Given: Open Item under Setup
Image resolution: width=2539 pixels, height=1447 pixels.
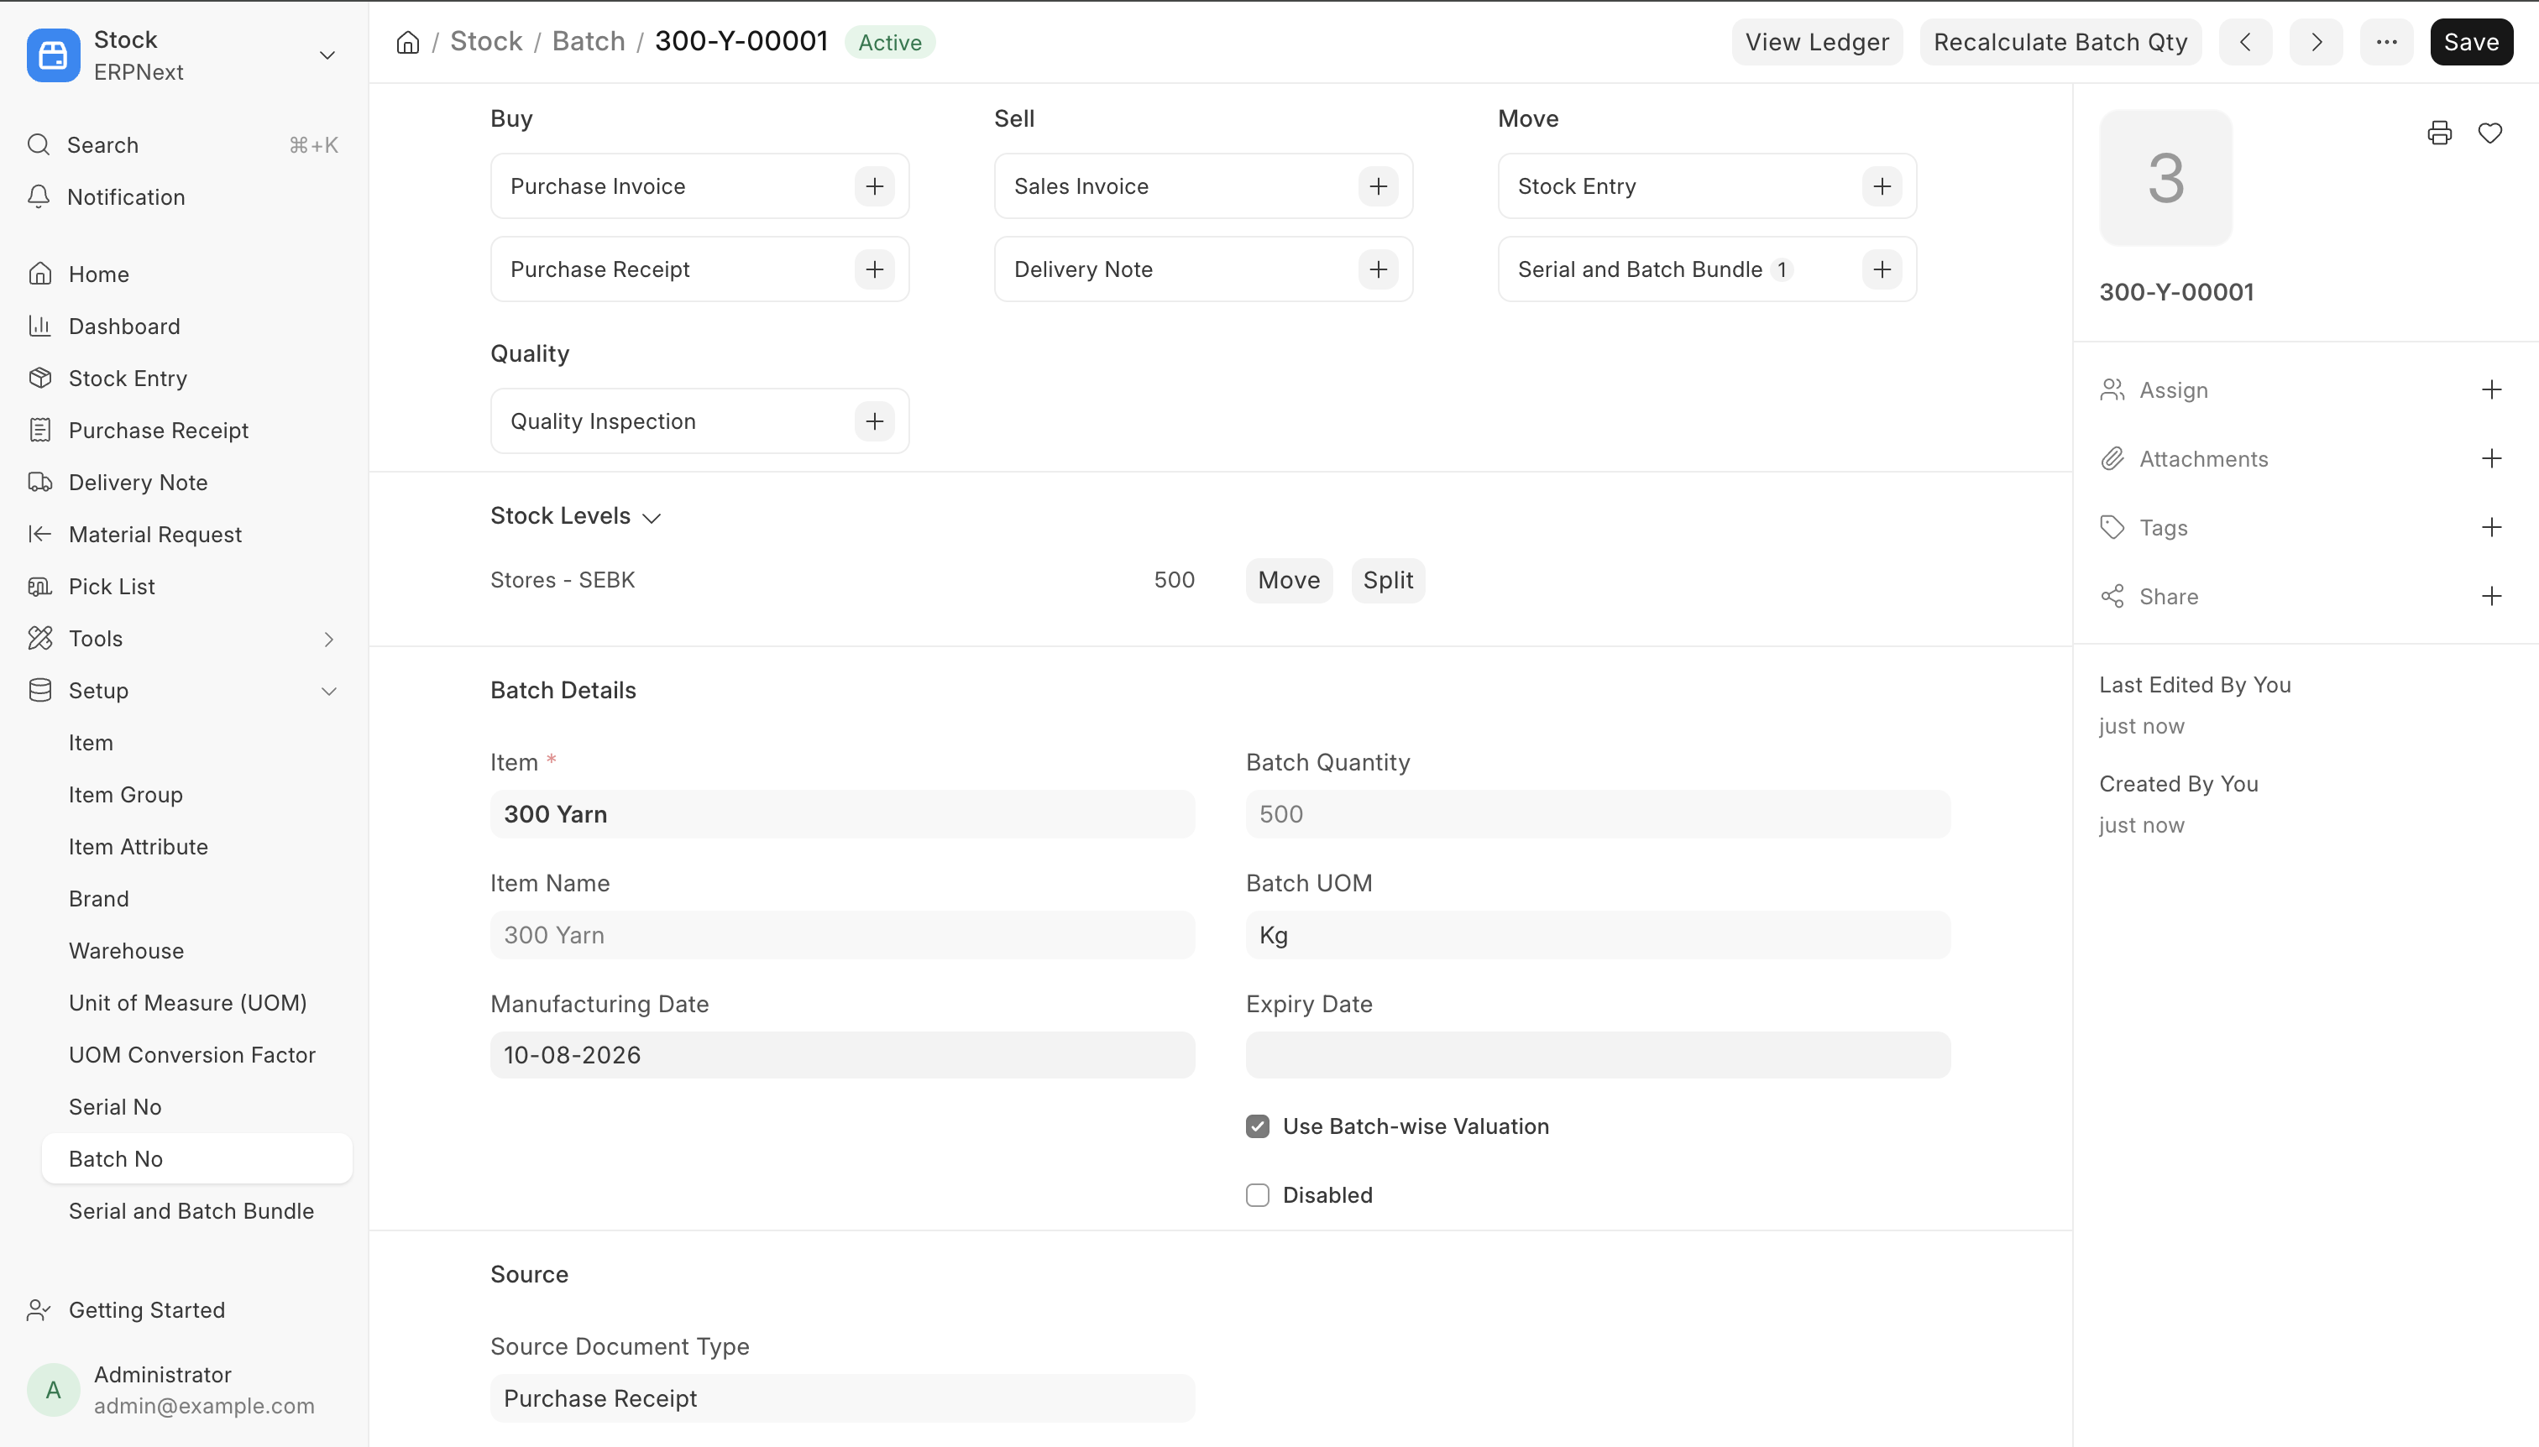Looking at the screenshot, I should click(196, 742).
